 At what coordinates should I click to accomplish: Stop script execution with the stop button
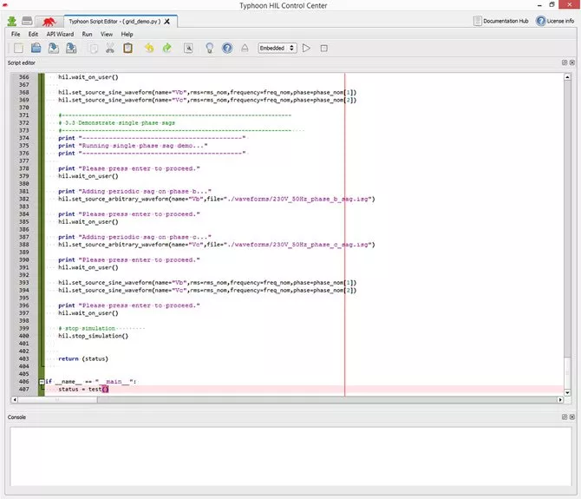pyautogui.click(x=323, y=49)
